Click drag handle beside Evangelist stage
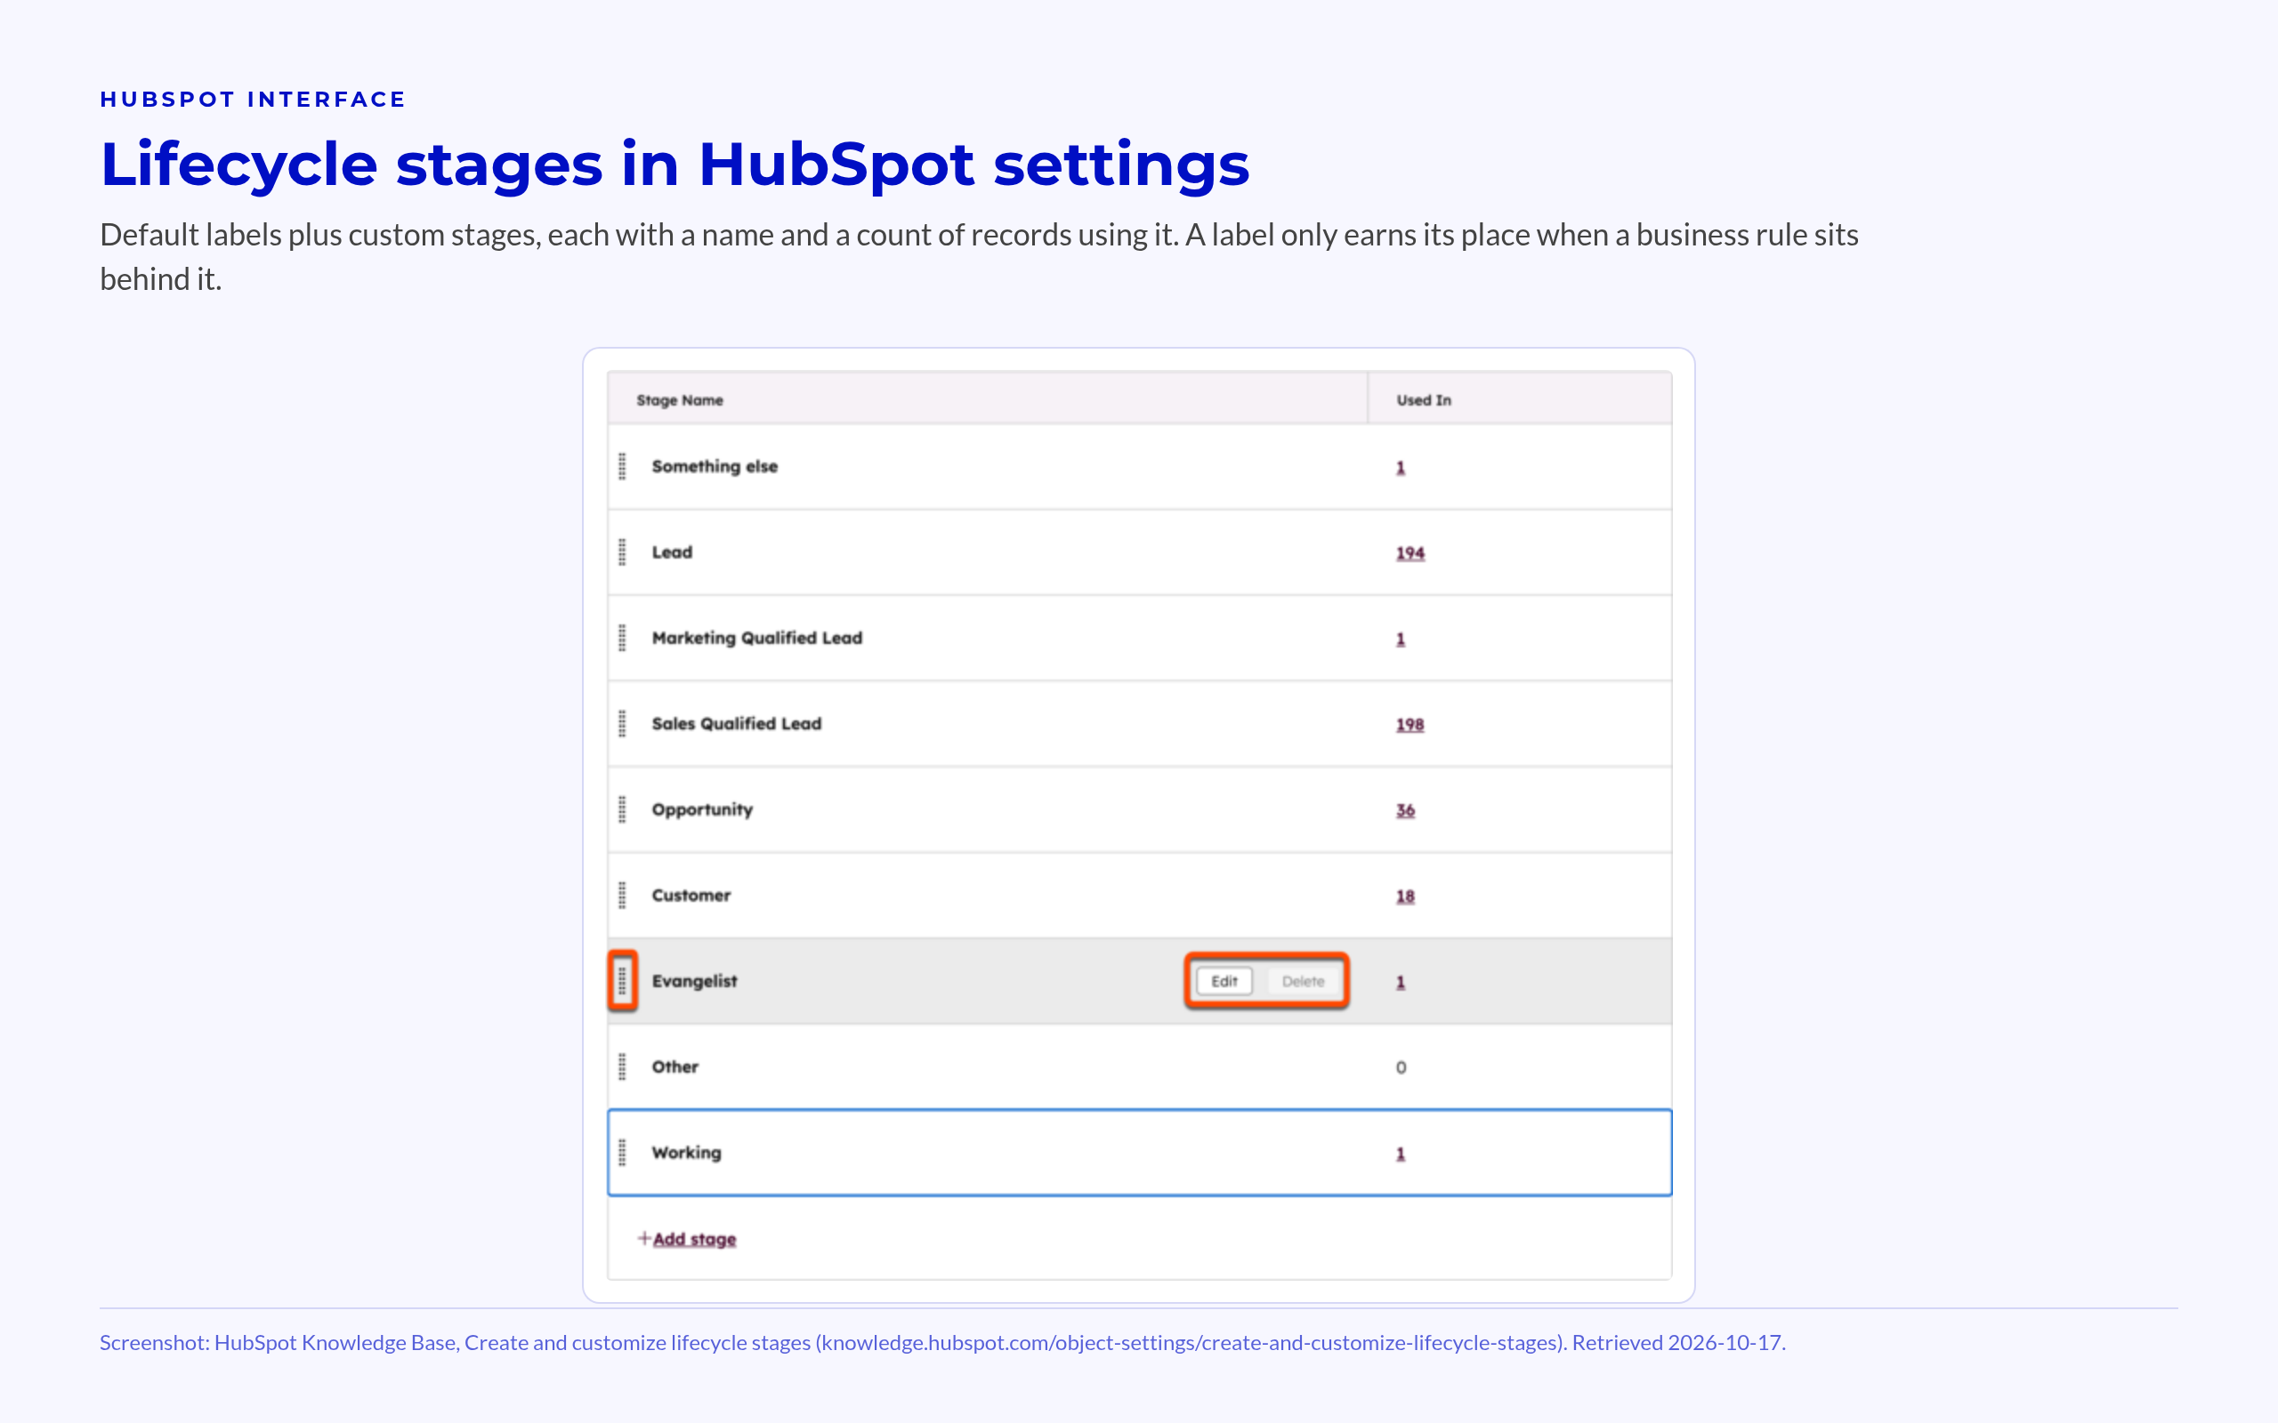 (x=622, y=981)
